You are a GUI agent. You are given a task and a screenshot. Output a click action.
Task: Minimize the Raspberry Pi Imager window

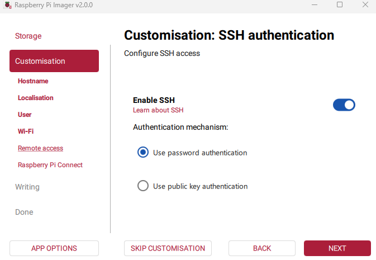[315, 4]
